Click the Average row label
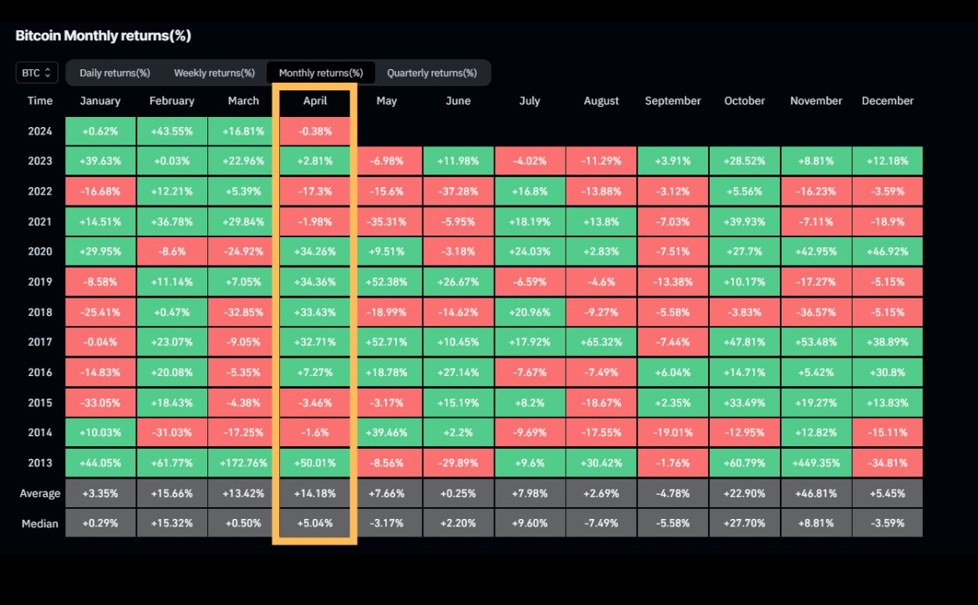This screenshot has width=978, height=605. click(40, 493)
